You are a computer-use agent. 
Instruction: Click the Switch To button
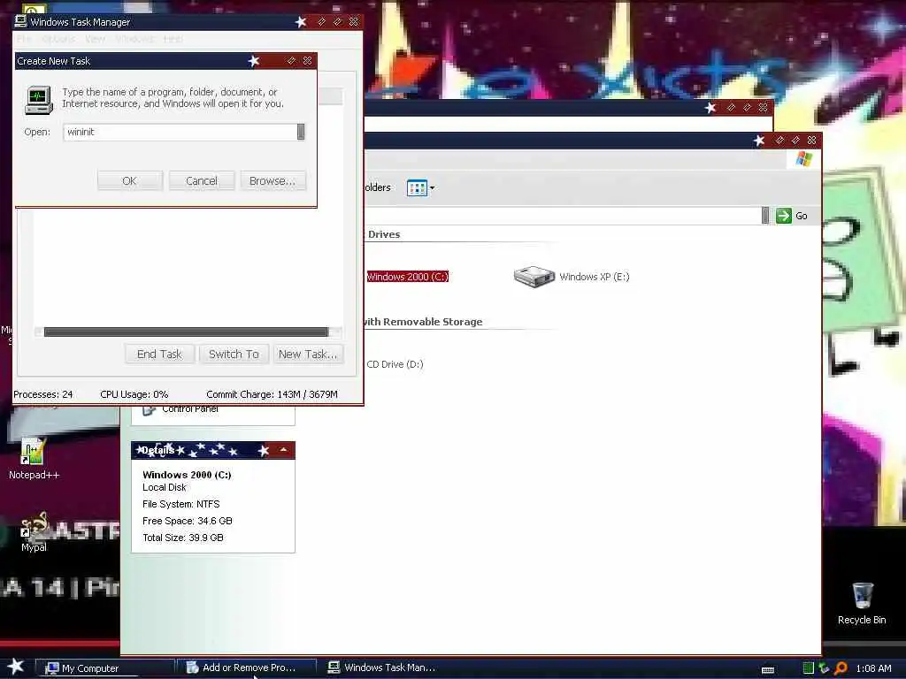click(234, 354)
